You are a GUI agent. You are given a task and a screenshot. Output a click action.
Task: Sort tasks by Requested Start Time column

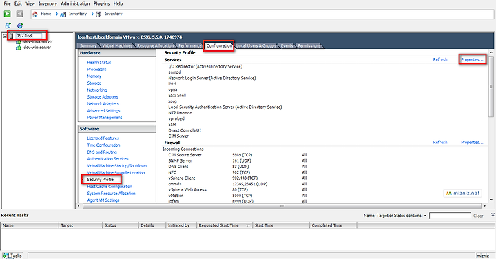pos(225,225)
